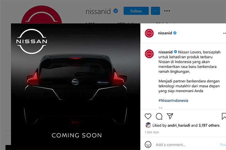Click andri_hariadi's small avatar in likes row

pos(148,125)
